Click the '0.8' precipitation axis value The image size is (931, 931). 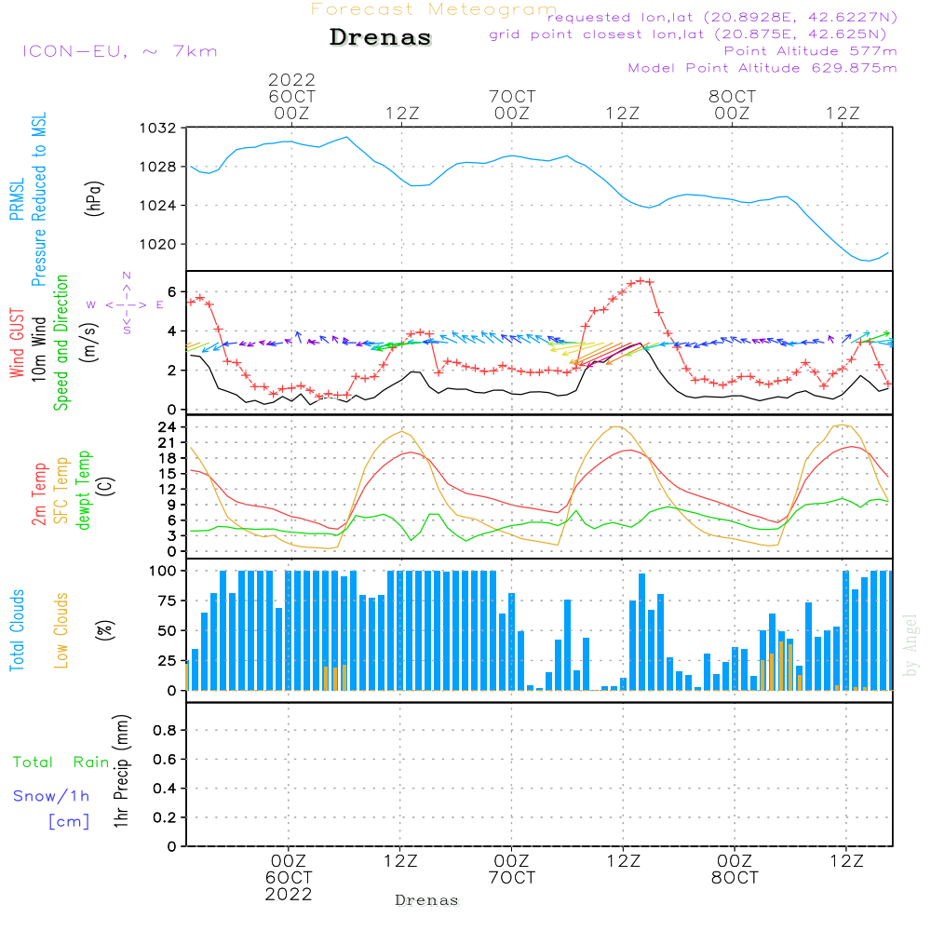coord(165,730)
